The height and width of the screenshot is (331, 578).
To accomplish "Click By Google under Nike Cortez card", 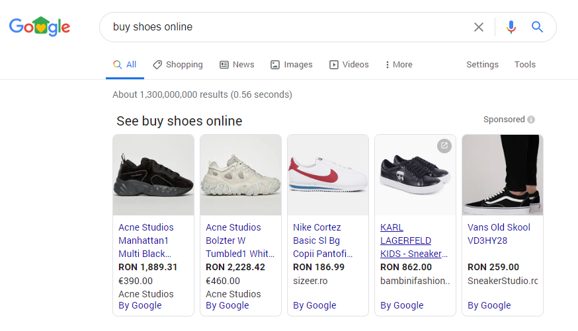I will tap(315, 306).
